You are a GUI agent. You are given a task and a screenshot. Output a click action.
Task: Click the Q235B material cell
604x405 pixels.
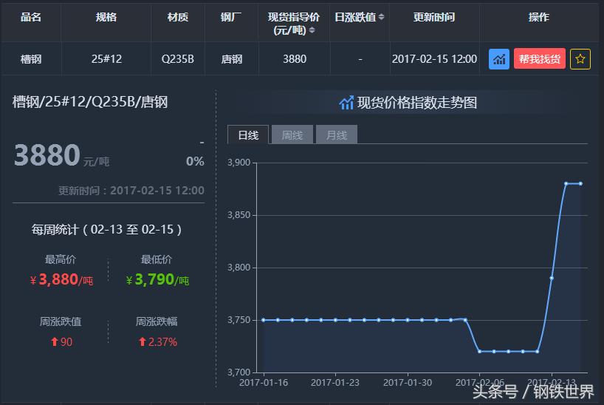point(177,59)
